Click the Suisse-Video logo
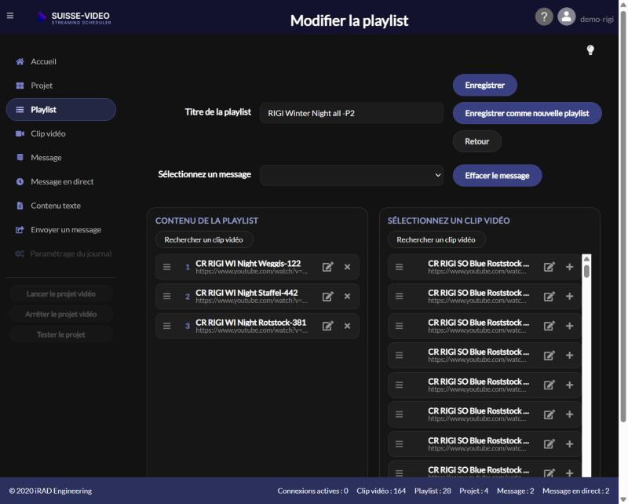 pyautogui.click(x=75, y=17)
